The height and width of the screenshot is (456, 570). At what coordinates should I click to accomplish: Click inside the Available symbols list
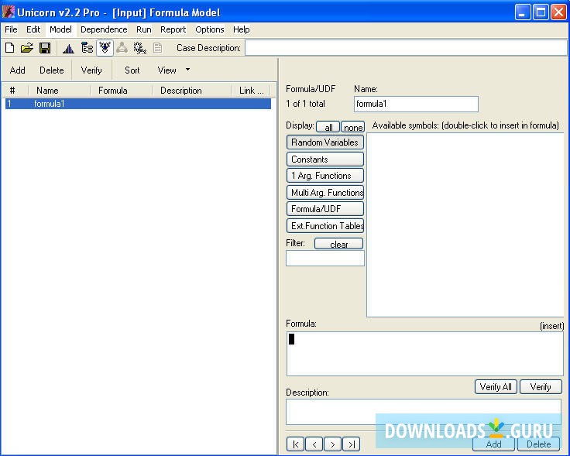[465, 225]
